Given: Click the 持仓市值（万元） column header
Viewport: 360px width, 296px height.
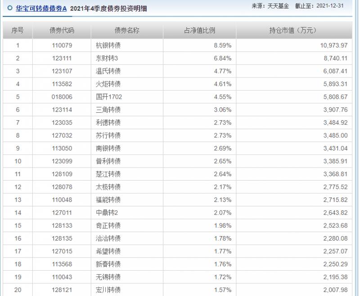Looking at the screenshot, I should 294,30.
